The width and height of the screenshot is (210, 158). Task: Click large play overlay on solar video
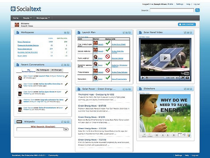coord(165,58)
